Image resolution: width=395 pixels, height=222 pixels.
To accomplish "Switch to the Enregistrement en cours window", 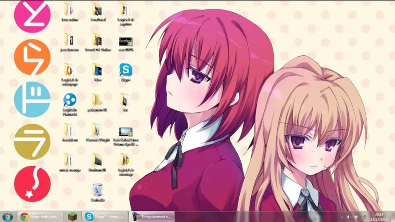I will [151, 216].
